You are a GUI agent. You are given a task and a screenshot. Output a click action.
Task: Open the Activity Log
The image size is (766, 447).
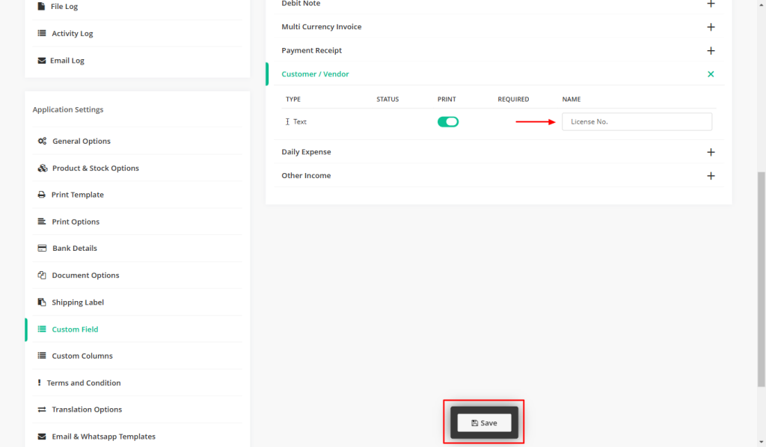[x=73, y=33]
